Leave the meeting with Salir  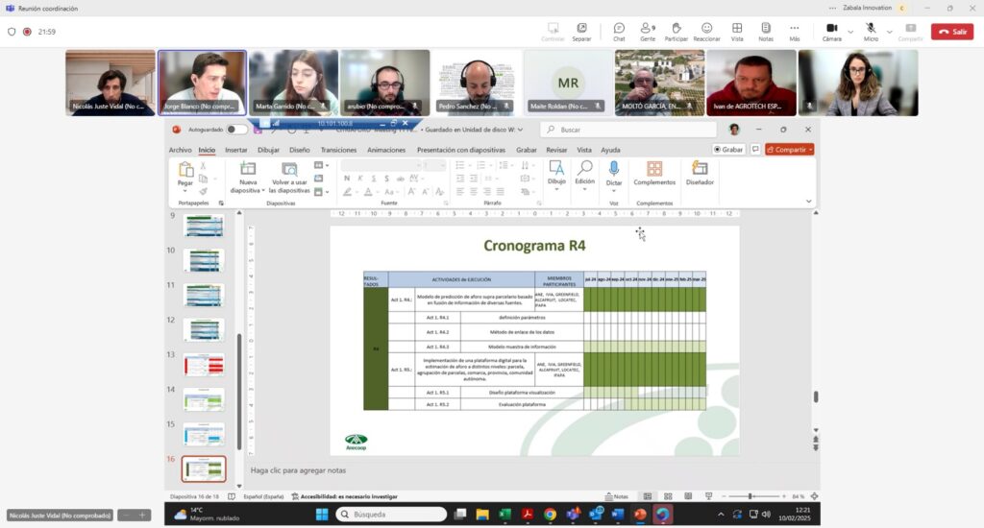[x=952, y=32]
